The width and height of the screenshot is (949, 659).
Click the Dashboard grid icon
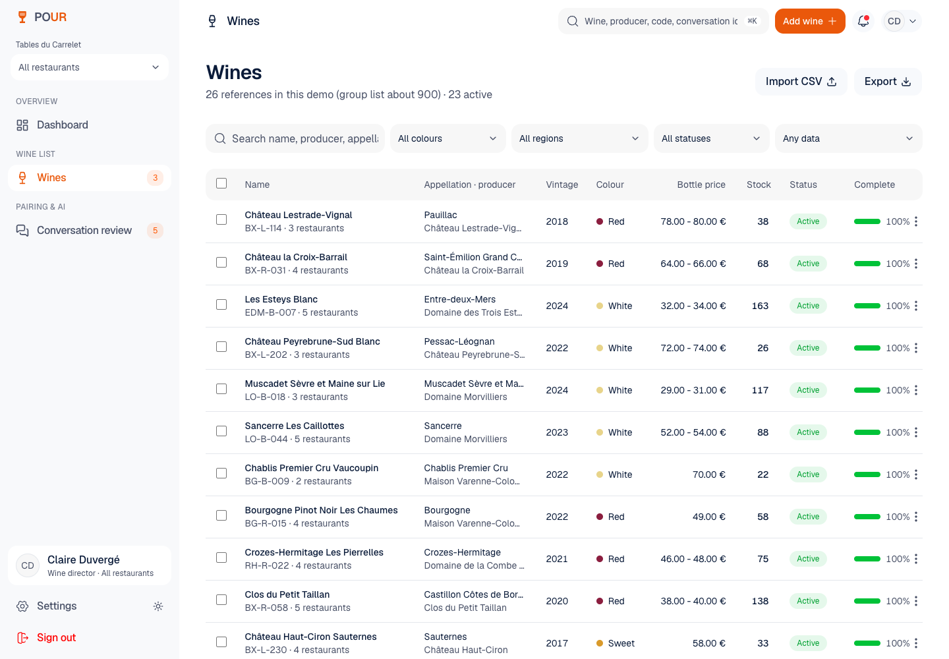22,125
